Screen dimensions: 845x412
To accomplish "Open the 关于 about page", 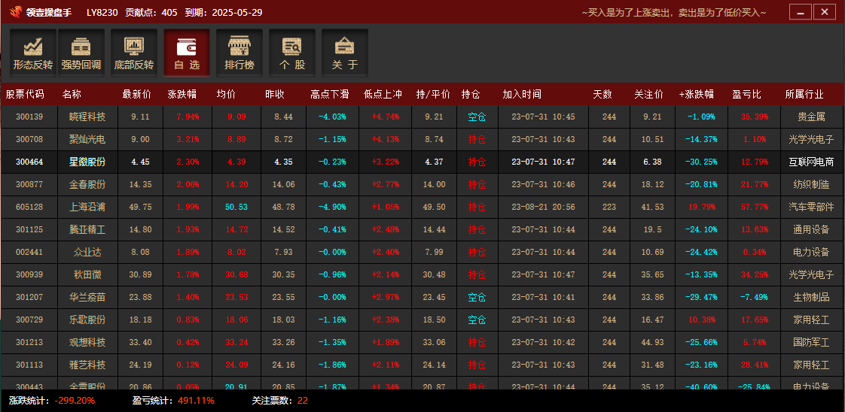I will [x=345, y=53].
